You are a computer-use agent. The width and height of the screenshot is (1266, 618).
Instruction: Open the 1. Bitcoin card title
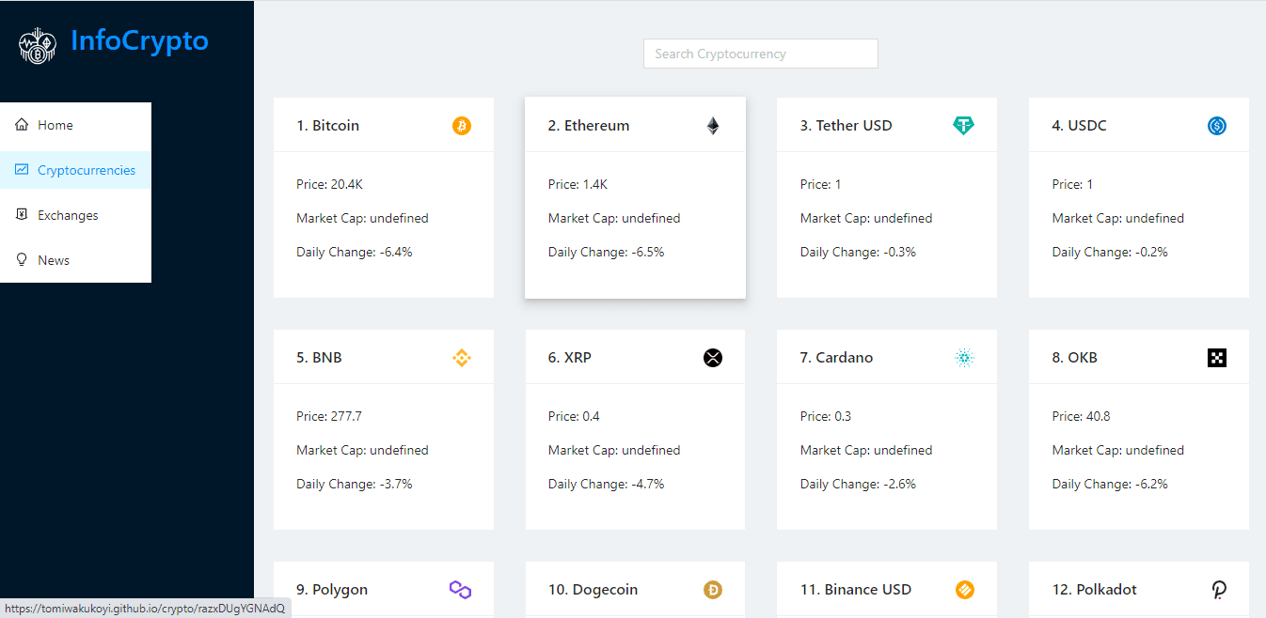327,126
